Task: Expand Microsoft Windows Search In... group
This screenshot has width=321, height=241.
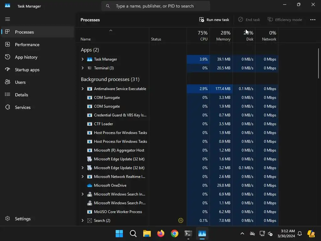Action: pos(82,194)
